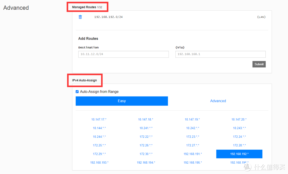
Task: Select the 10.147.17.* range
Action: [99, 120]
